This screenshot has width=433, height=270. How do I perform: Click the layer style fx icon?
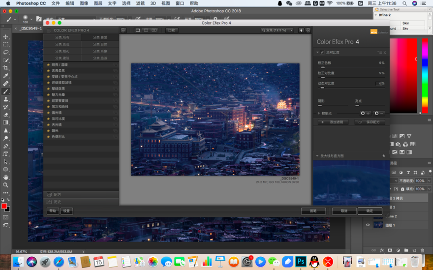click(x=382, y=250)
